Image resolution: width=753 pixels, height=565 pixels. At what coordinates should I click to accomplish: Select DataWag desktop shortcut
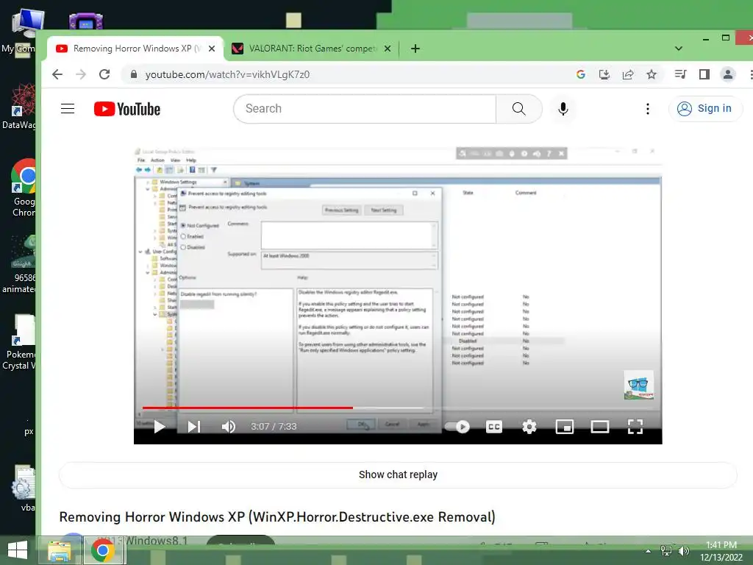(19, 107)
